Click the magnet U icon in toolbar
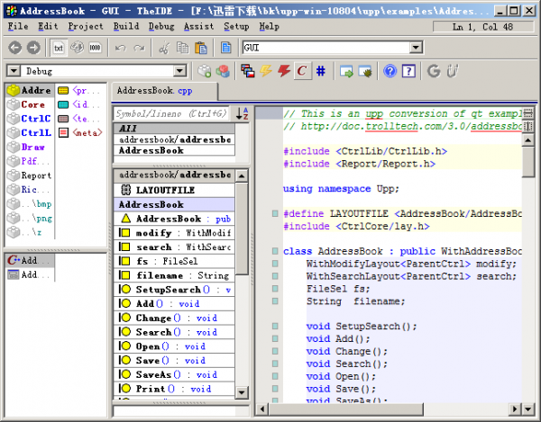Viewport: 541px width, 422px height. coord(452,70)
